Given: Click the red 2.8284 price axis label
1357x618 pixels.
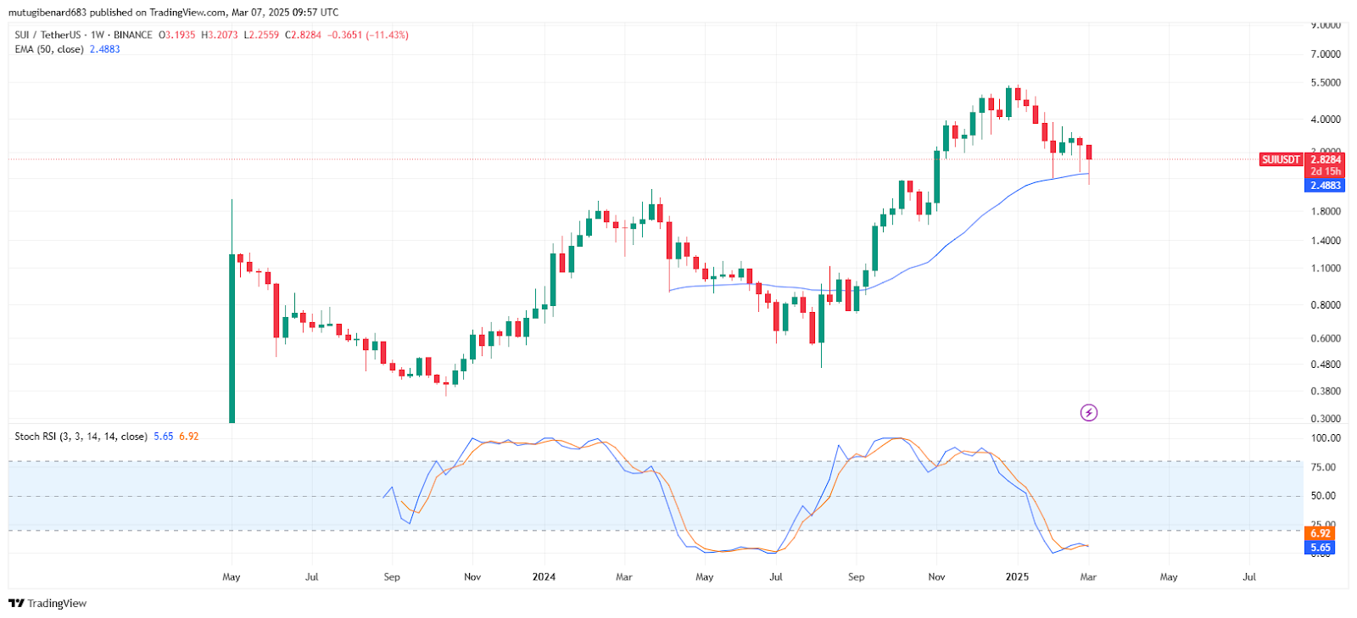Looking at the screenshot, I should pyautogui.click(x=1326, y=159).
